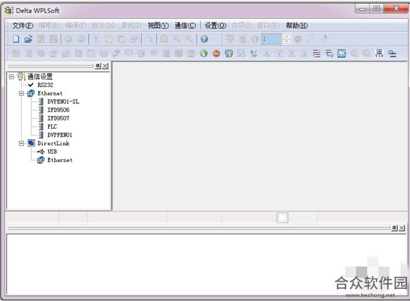Open the 文件(F) menu

pos(23,26)
